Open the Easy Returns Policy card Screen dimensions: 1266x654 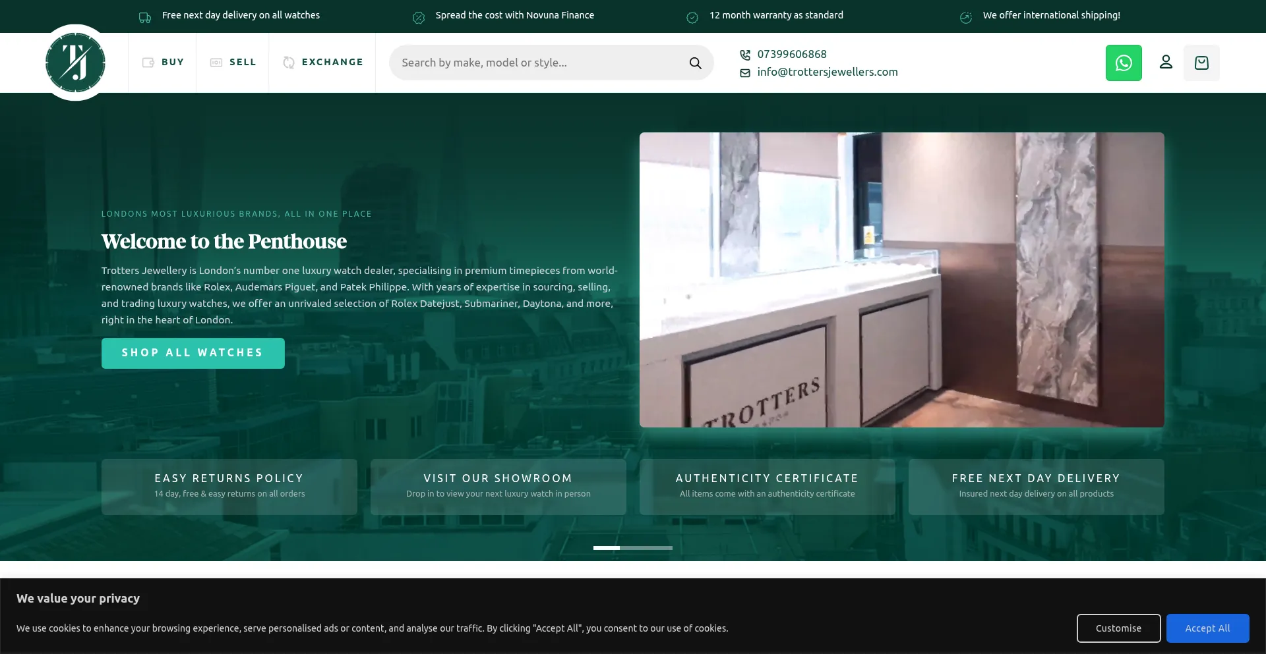(229, 487)
